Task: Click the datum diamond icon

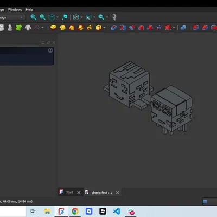Action: click(x=37, y=28)
